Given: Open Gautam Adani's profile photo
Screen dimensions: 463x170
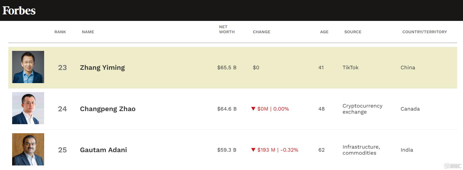Looking at the screenshot, I should 28,149.
